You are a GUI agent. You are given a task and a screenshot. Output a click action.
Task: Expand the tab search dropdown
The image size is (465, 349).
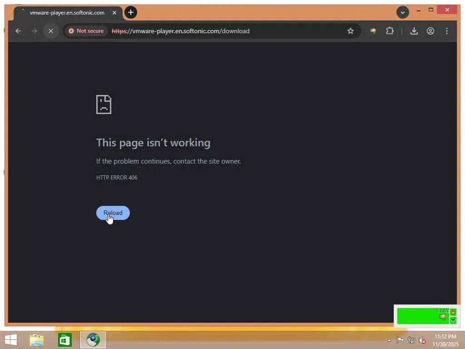click(x=403, y=12)
